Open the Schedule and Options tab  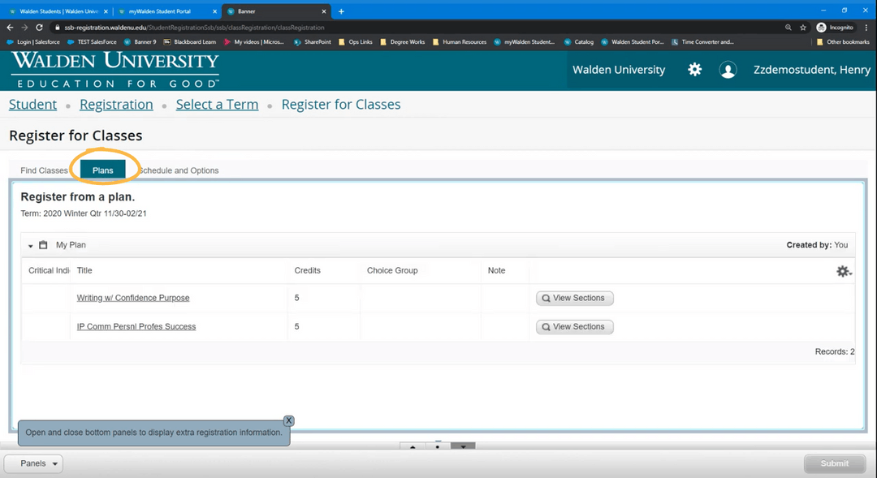tap(178, 170)
